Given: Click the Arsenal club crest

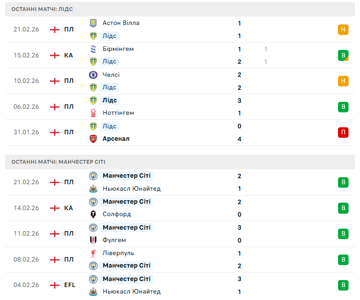Looking at the screenshot, I should (93, 139).
